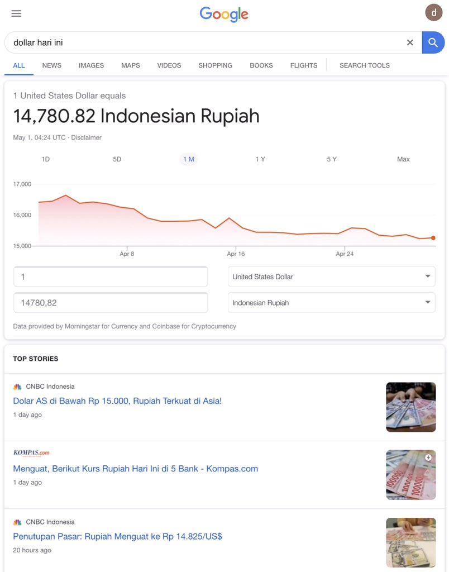This screenshot has height=572, width=449.
Task: Click the blue search magnifier button
Action: click(433, 42)
